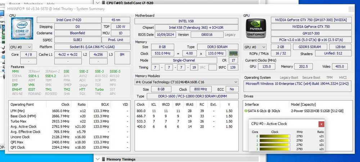
Task: Click the VMX feature flag
Action: click(31, 85)
